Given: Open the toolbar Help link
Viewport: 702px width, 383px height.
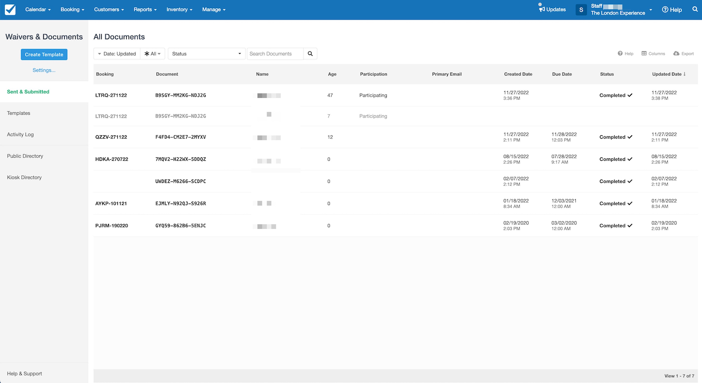Looking at the screenshot, I should [x=625, y=53].
